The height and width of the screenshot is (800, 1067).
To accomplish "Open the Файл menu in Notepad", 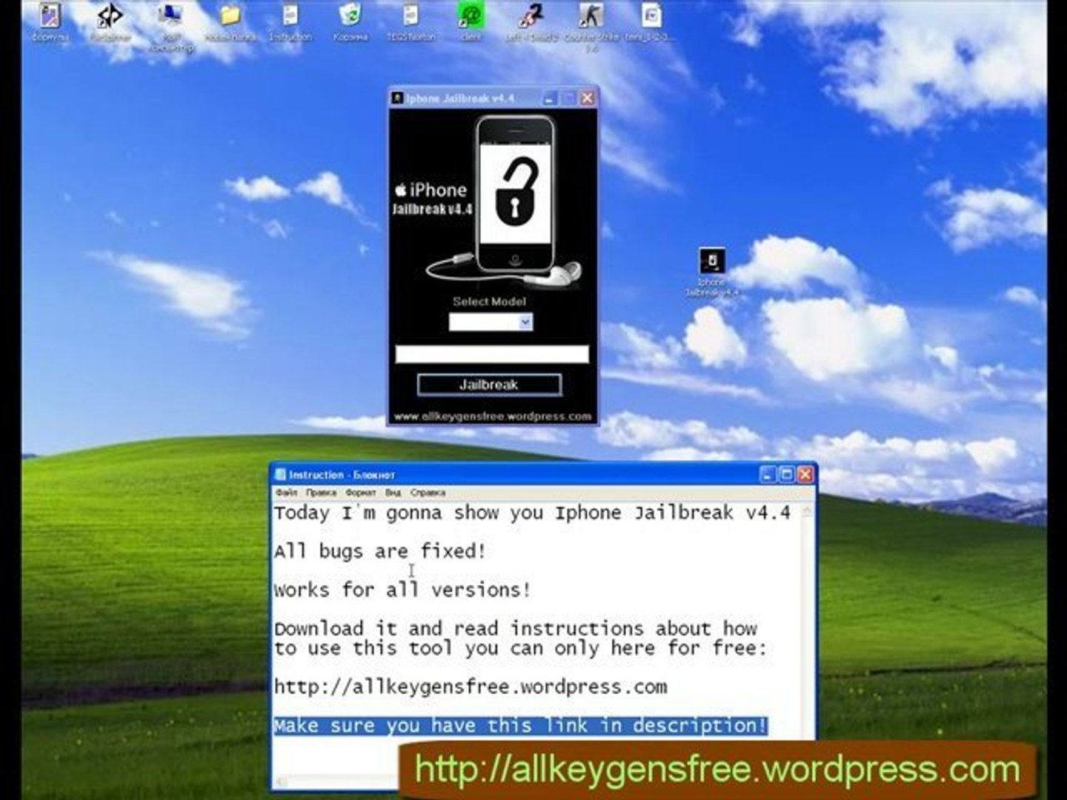I will coord(286,493).
